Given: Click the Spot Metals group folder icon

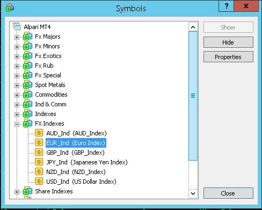Looking at the screenshot, I should (27, 85).
